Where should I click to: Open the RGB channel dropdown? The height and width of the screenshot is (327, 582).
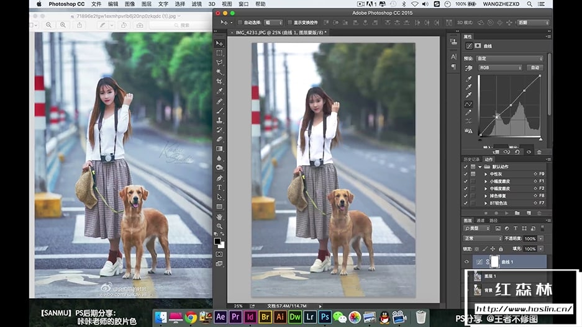tap(499, 68)
